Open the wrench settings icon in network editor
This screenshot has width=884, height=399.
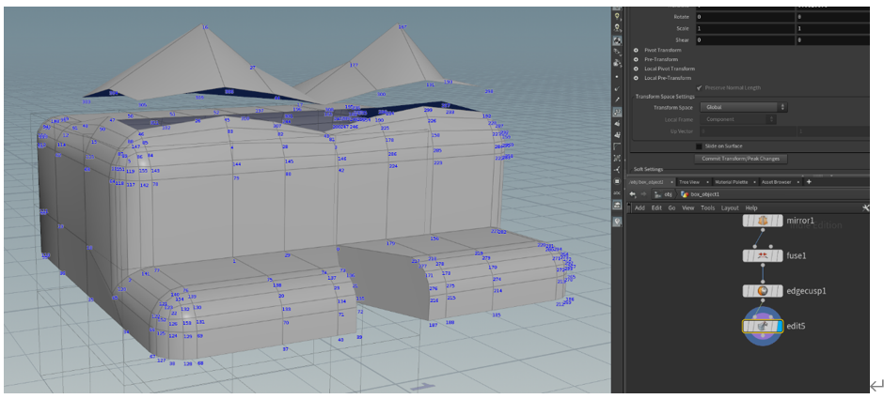coord(865,207)
